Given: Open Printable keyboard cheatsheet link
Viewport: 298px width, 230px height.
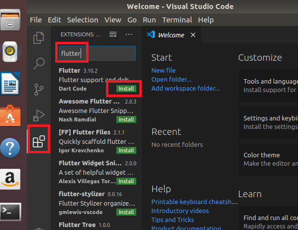Looking at the screenshot, I should [x=195, y=202].
